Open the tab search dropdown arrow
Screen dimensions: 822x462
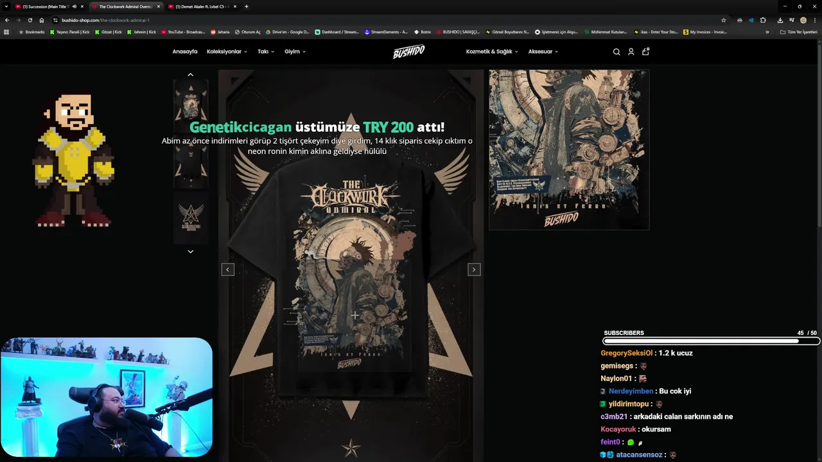7,6
